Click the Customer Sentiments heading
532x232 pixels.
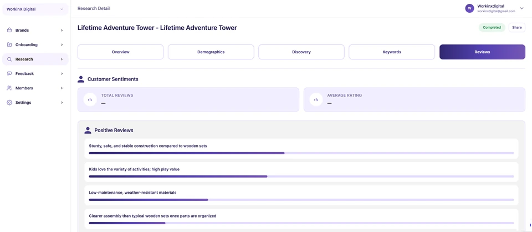point(112,79)
